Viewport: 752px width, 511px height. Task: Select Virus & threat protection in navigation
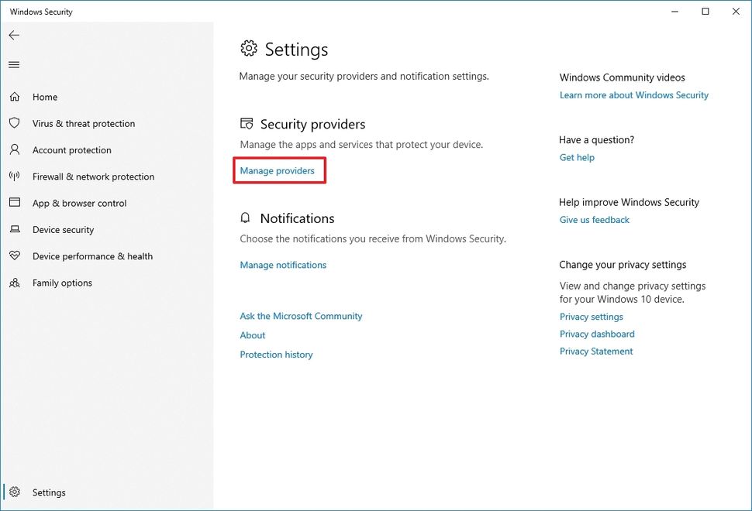(x=82, y=123)
